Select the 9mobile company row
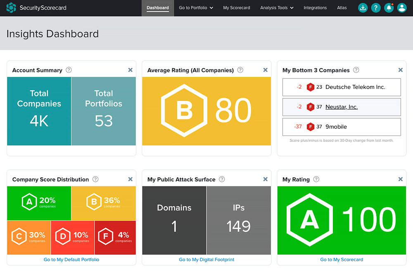Viewport: 413px width, 274px height. pyautogui.click(x=342, y=127)
